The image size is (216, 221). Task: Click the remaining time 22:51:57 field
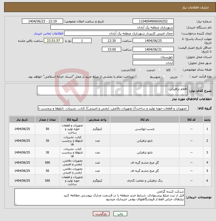click(x=53, y=41)
